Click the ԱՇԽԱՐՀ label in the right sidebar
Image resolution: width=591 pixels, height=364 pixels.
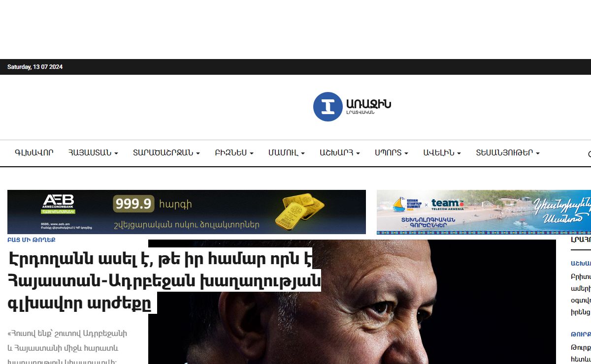[x=581, y=263]
